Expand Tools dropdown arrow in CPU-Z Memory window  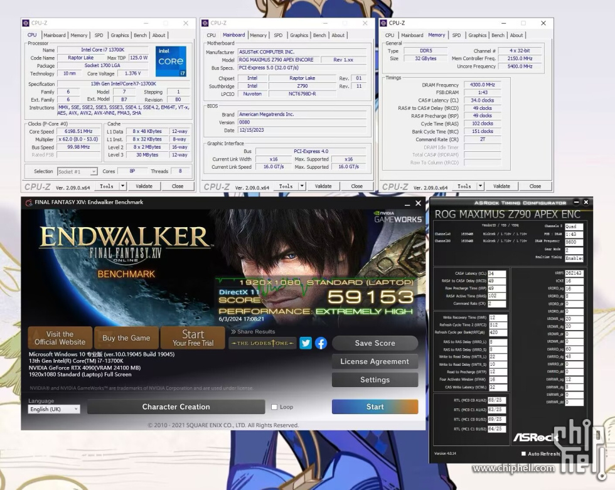481,186
